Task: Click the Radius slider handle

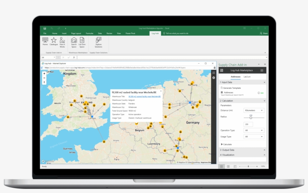Action: pos(251,118)
